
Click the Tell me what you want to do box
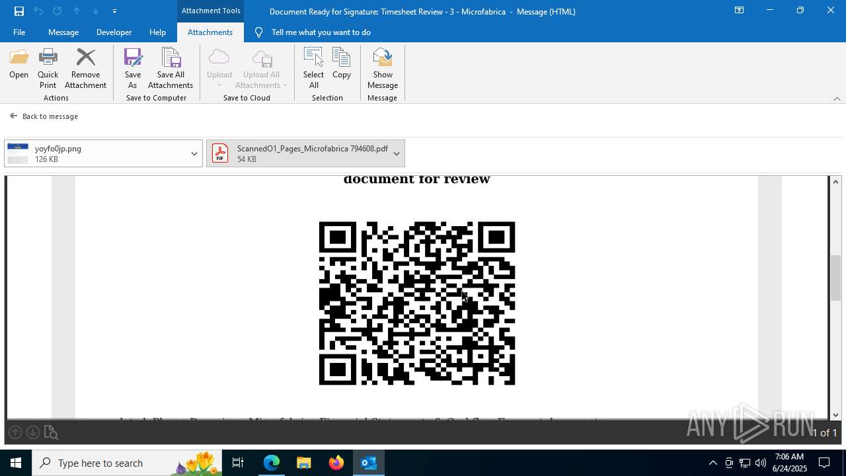coord(321,32)
